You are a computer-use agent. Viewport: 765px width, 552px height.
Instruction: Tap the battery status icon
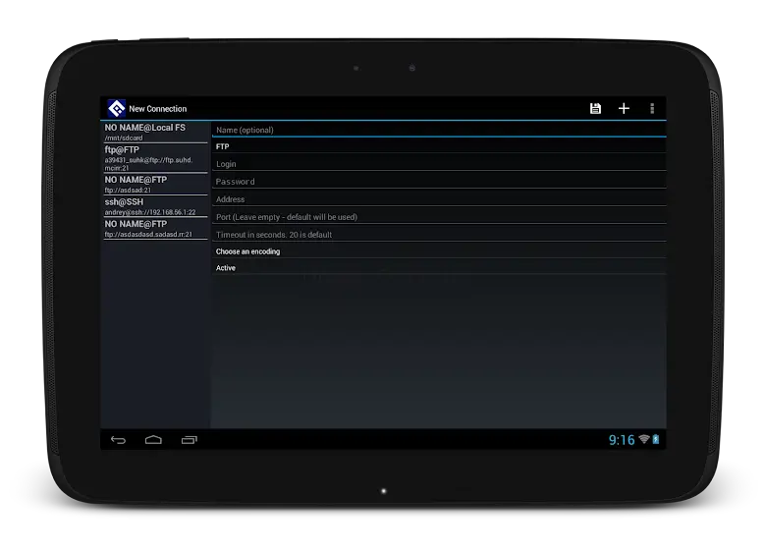coord(656,439)
